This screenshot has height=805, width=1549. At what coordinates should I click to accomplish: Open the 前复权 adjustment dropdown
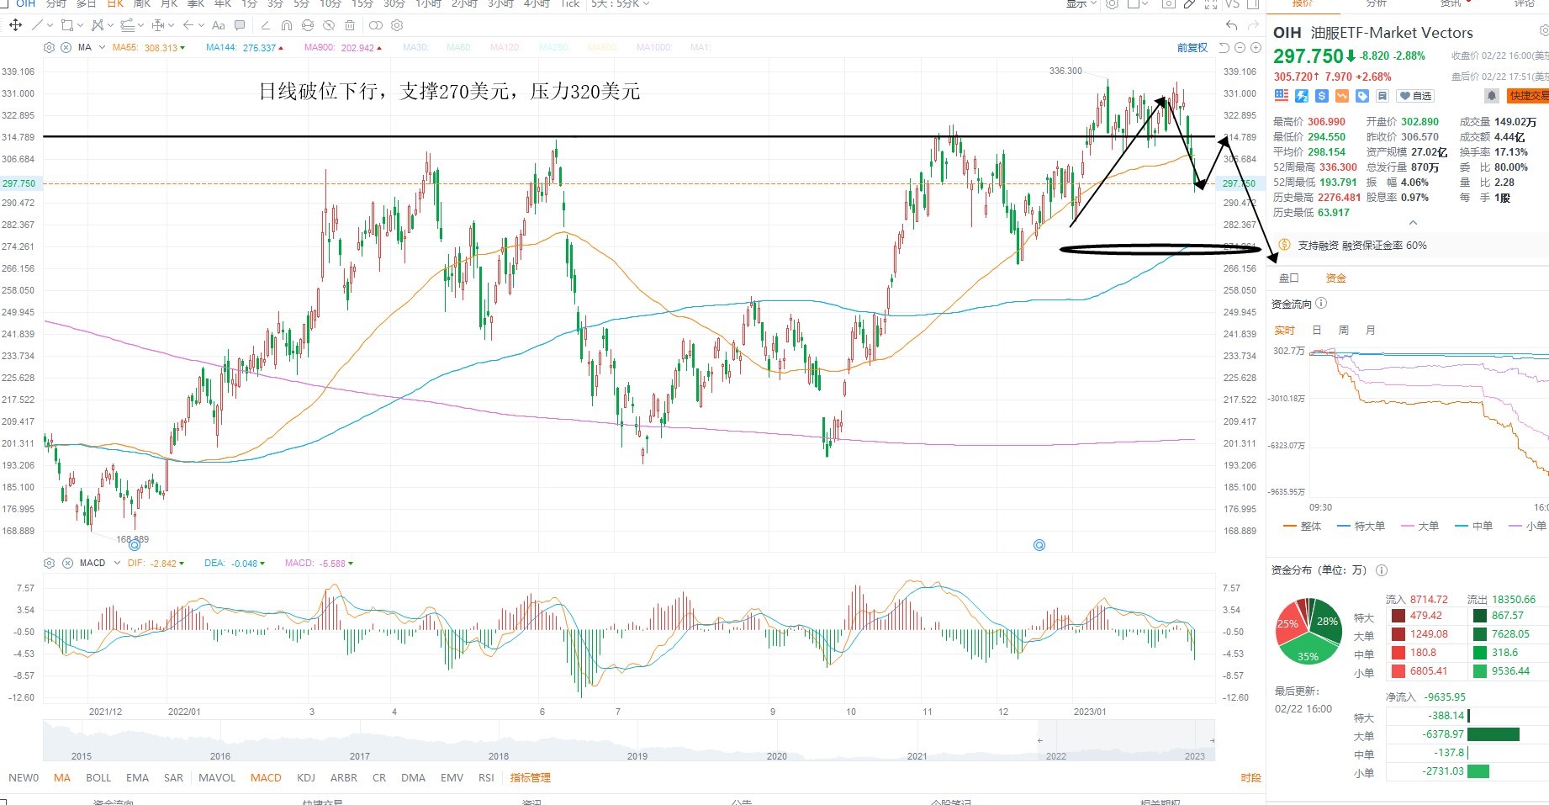tap(1192, 47)
